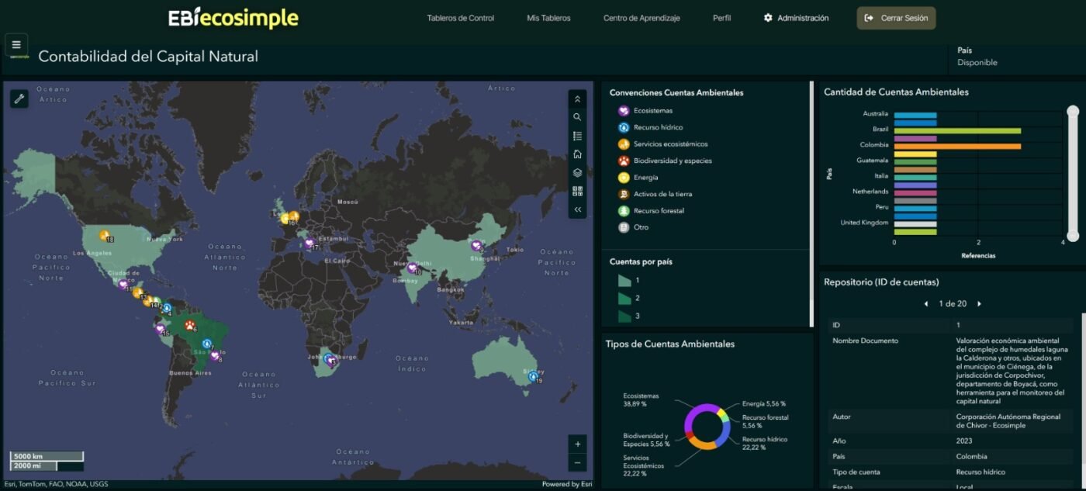Open the basemap gallery grid
Viewport: 1086px width, 491px height.
point(577,192)
